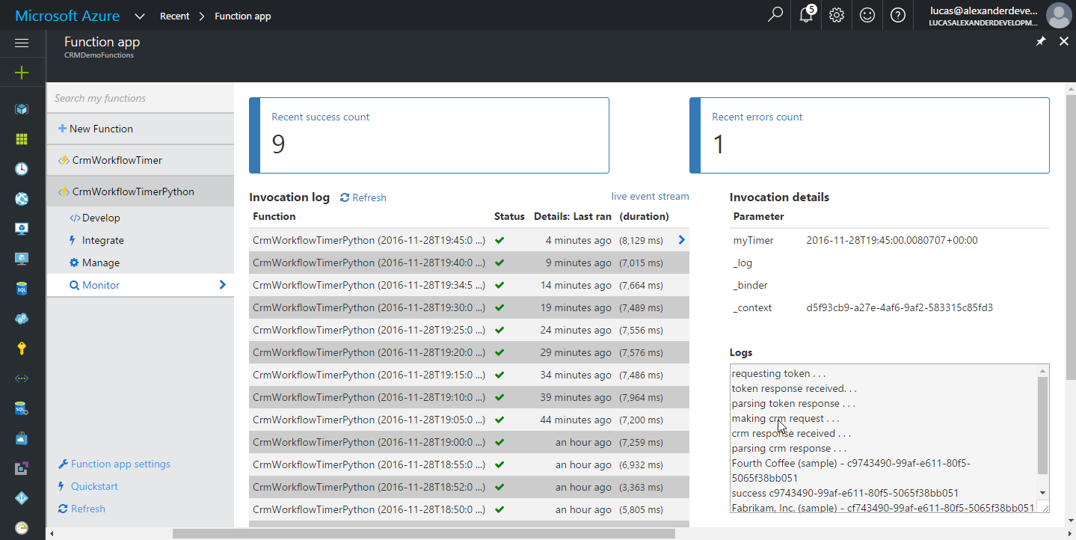Viewport: 1076px width, 540px height.
Task: Click the Logs vertical scrollbar thumb
Action: tap(1042, 426)
